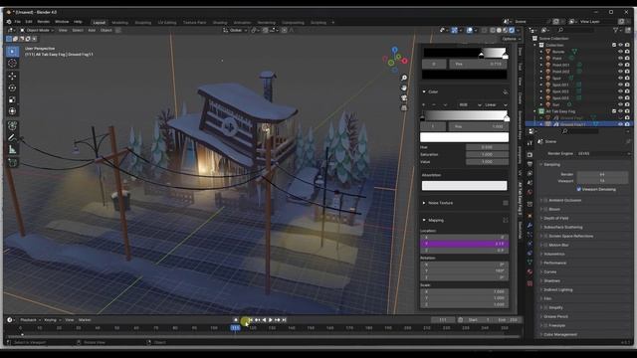Click outliner search magnifier icon
Image resolution: width=637 pixels, height=358 pixels.
[x=560, y=30]
